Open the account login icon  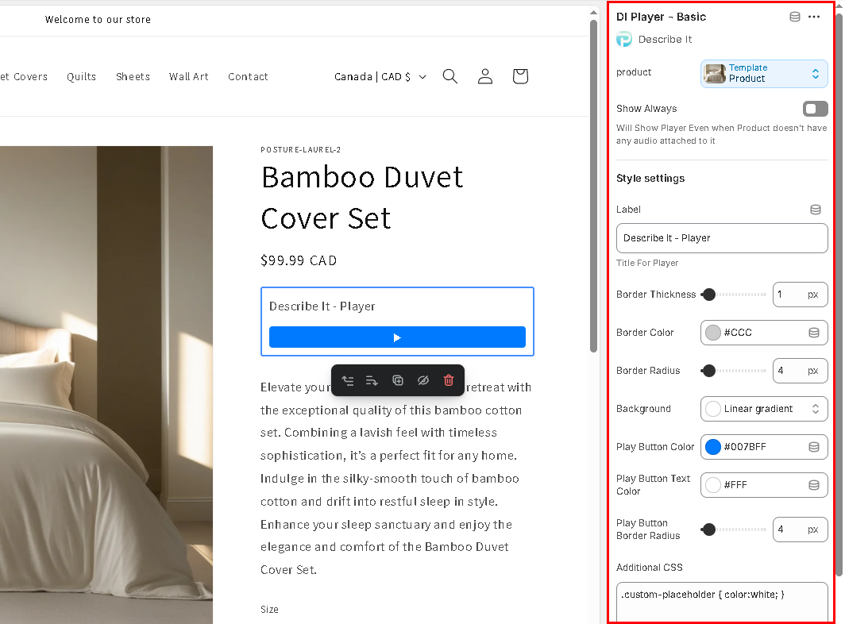tap(485, 76)
